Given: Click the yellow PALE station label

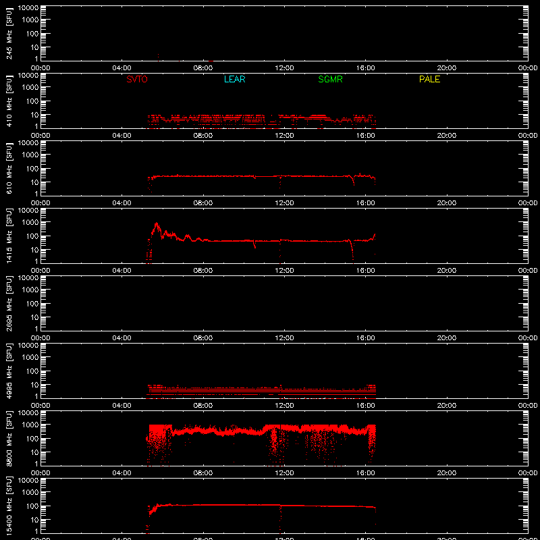Looking at the screenshot, I should pos(429,79).
